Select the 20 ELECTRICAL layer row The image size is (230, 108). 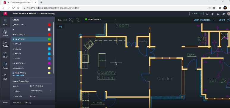pos(31,63)
